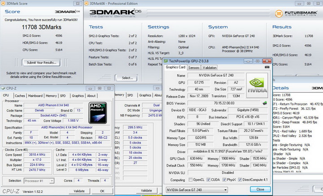Open the Mainboard tab in CPU-Z
Image resolution: width=323 pixels, height=196 pixels.
pyautogui.click(x=35, y=96)
